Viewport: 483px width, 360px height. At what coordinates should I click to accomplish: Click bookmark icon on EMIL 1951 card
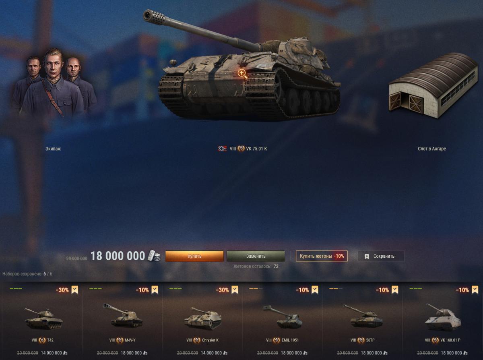[315, 290]
